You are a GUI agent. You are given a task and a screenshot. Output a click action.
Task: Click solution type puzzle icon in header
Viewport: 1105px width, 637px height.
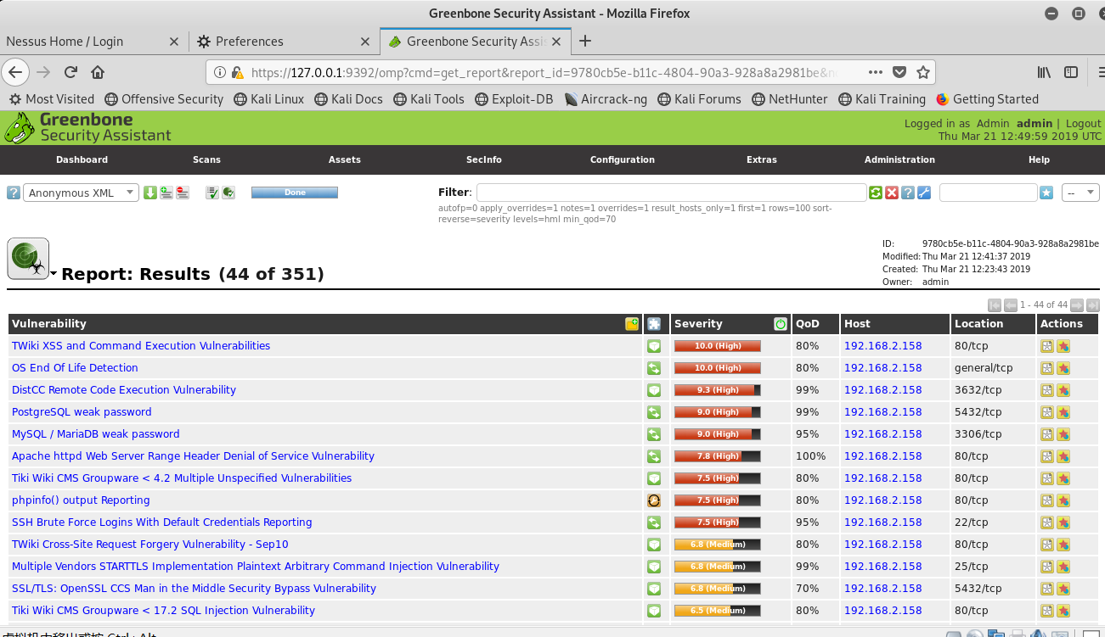point(654,324)
